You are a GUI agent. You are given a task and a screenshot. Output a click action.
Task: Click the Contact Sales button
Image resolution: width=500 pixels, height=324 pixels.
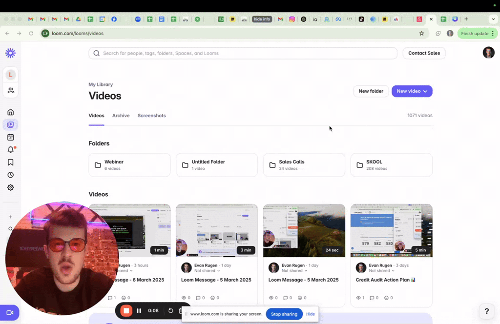424,53
